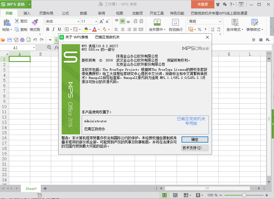Save the workbook with floppy disk icon
This screenshot has width=274, height=199.
click(10, 40)
